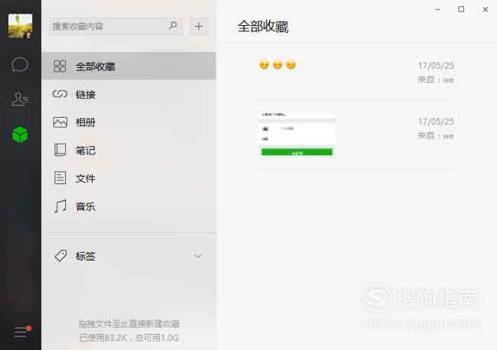Minimize the favorites window
The width and height of the screenshot is (497, 350).
click(x=437, y=9)
